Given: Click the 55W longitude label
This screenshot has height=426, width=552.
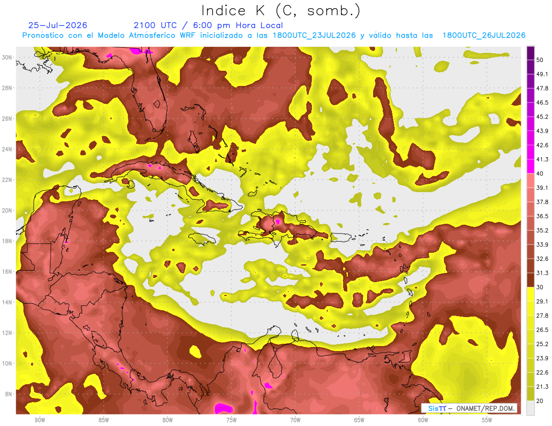Looking at the screenshot, I should [x=487, y=420].
